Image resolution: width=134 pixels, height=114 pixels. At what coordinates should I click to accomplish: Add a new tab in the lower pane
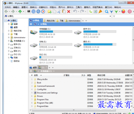point(50,68)
